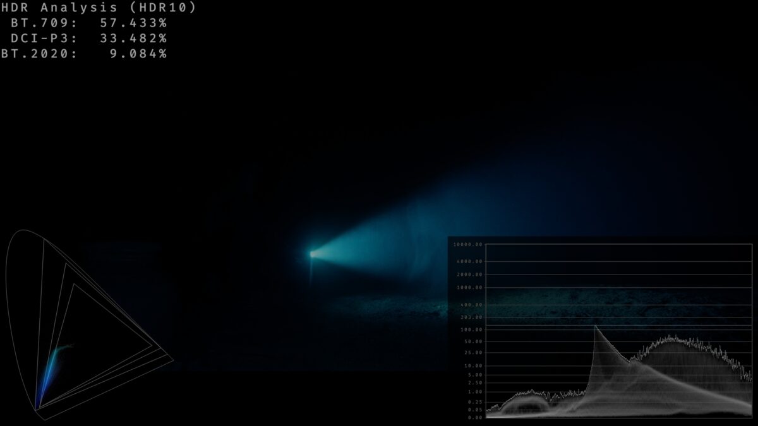Click the 1.00 nits axis label
This screenshot has width=758, height=426.
pyautogui.click(x=475, y=393)
